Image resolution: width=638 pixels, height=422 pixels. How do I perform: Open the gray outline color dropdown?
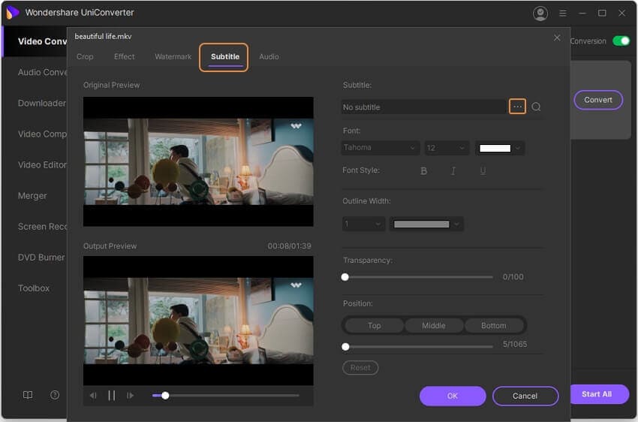(426, 224)
